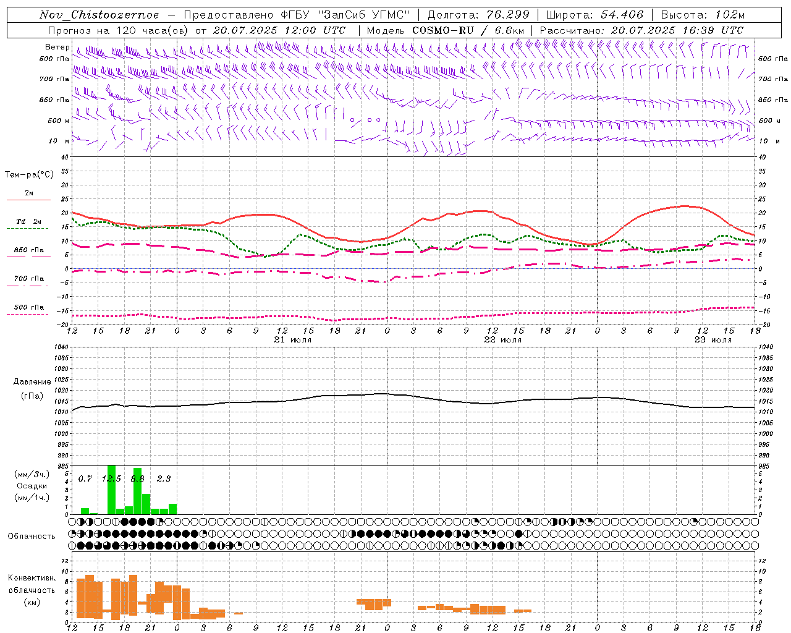Click the 850 гПа temperature legend label
Image resolution: width=791 pixels, height=633 pixels.
29,250
